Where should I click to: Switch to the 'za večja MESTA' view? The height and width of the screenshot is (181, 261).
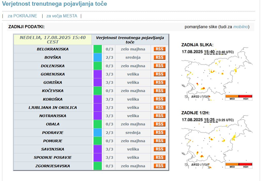pos(62,16)
